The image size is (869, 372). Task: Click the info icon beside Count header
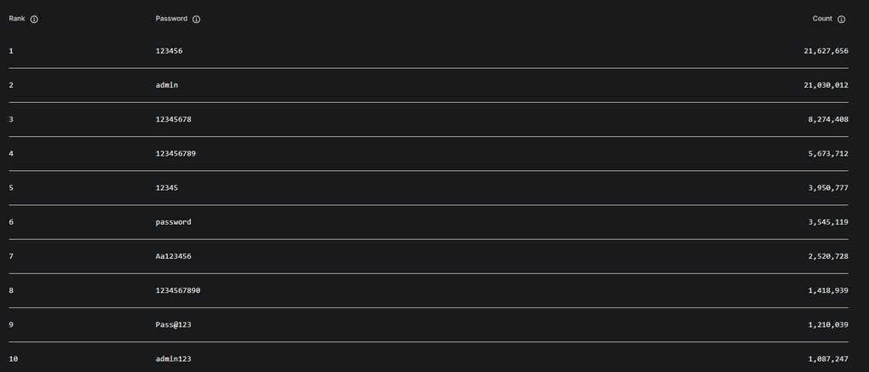tap(842, 19)
